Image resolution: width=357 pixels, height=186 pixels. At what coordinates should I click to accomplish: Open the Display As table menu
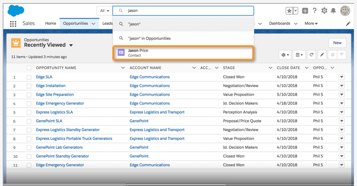pyautogui.click(x=299, y=55)
